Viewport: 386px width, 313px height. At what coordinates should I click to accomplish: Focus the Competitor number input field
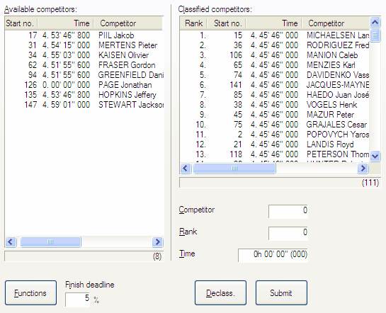tap(288, 211)
